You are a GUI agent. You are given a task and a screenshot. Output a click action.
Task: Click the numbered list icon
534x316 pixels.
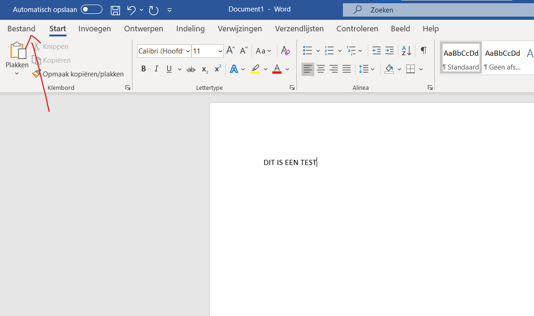pos(329,51)
